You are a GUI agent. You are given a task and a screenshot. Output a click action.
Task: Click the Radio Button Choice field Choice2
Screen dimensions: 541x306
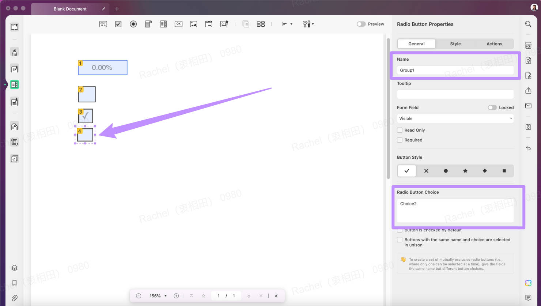pos(455,211)
